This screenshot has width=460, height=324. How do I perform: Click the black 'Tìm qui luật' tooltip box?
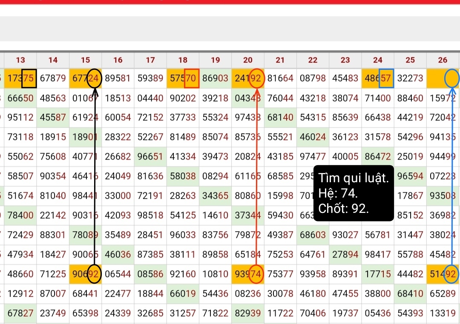click(x=353, y=193)
